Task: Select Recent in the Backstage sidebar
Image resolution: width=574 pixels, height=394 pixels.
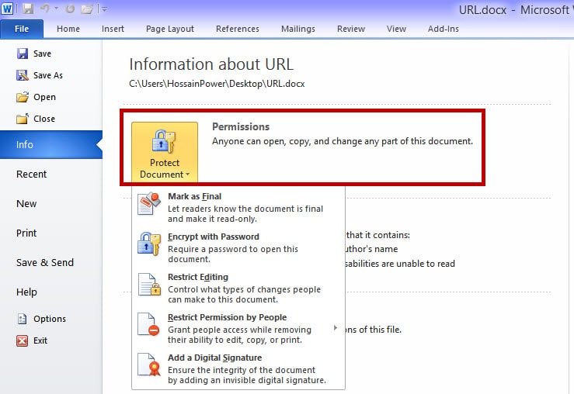Action: pyautogui.click(x=32, y=175)
